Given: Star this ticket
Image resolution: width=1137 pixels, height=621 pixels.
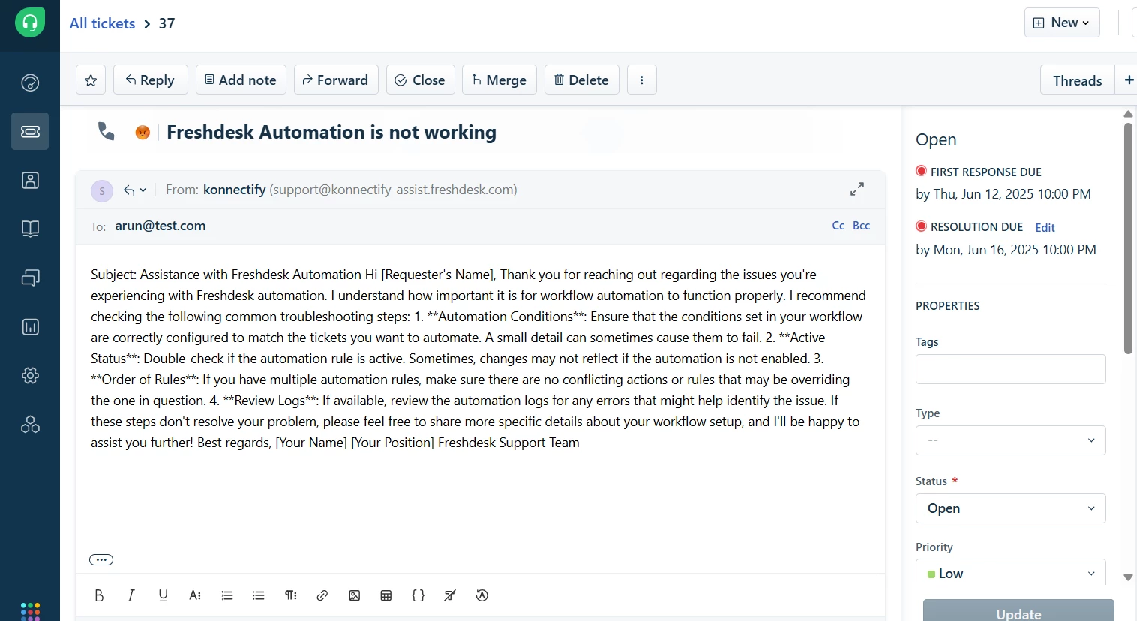Looking at the screenshot, I should click(91, 79).
